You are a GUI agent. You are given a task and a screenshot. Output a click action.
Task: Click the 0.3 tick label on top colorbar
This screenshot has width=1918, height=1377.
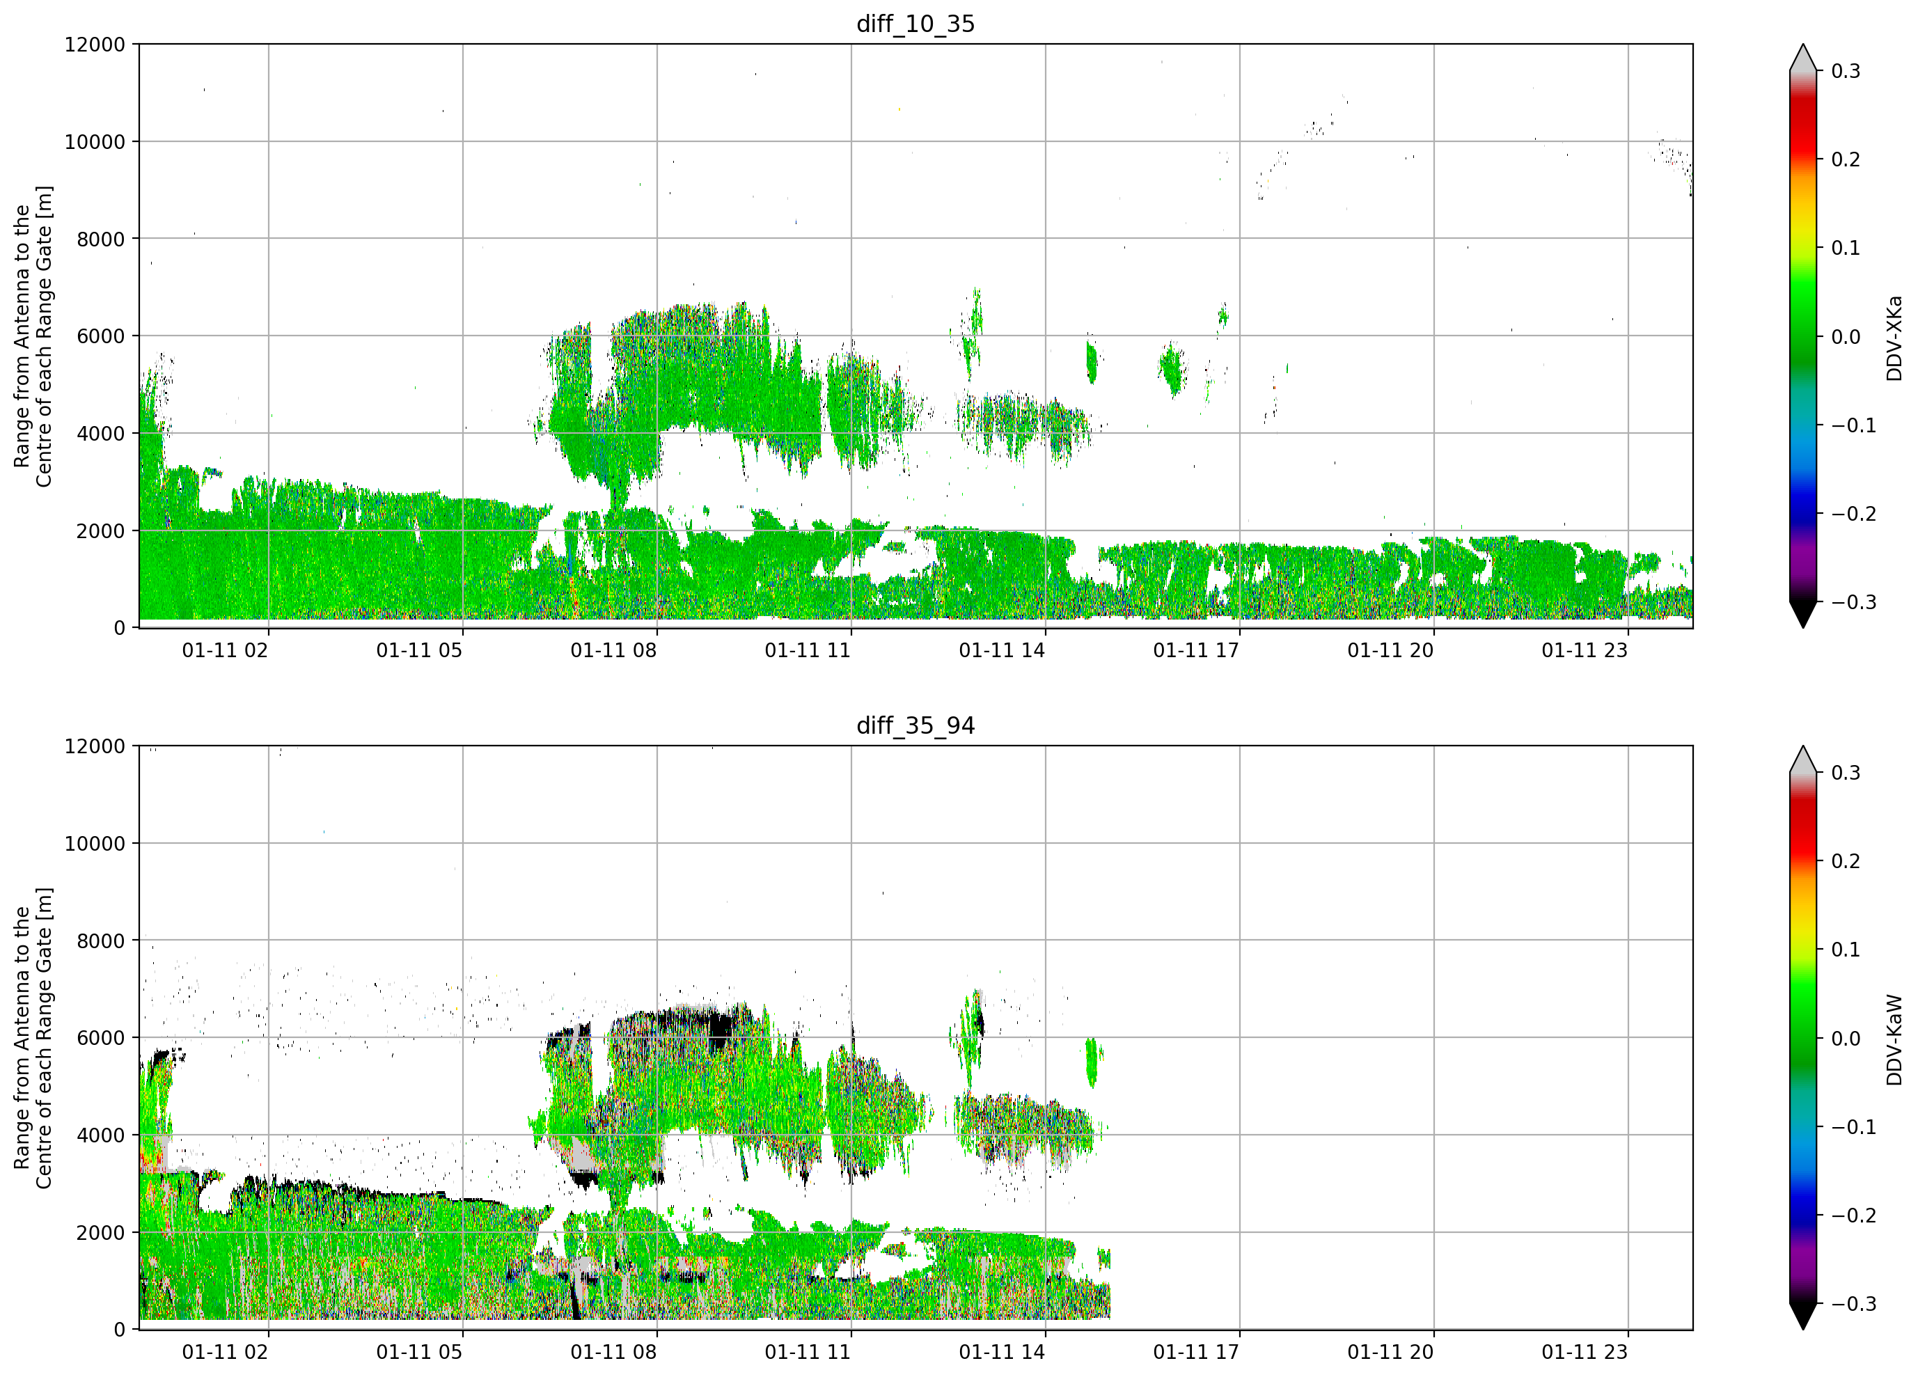[1846, 71]
